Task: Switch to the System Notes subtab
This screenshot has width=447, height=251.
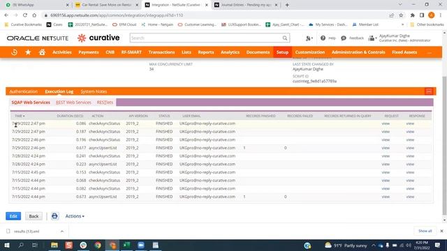Action: pyautogui.click(x=94, y=91)
